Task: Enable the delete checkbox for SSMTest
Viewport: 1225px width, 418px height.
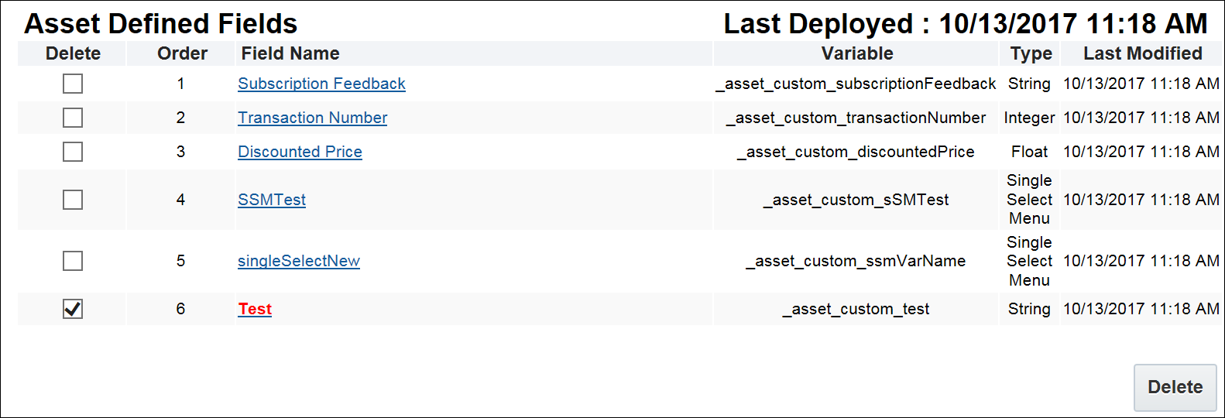Action: pyautogui.click(x=73, y=200)
